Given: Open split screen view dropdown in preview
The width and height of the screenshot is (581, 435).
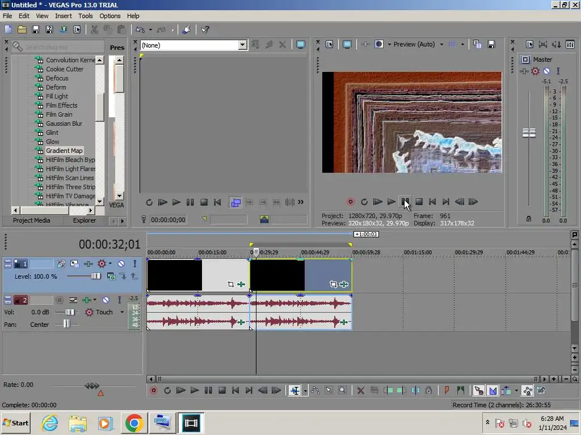Looking at the screenshot, I should pyautogui.click(x=389, y=44).
